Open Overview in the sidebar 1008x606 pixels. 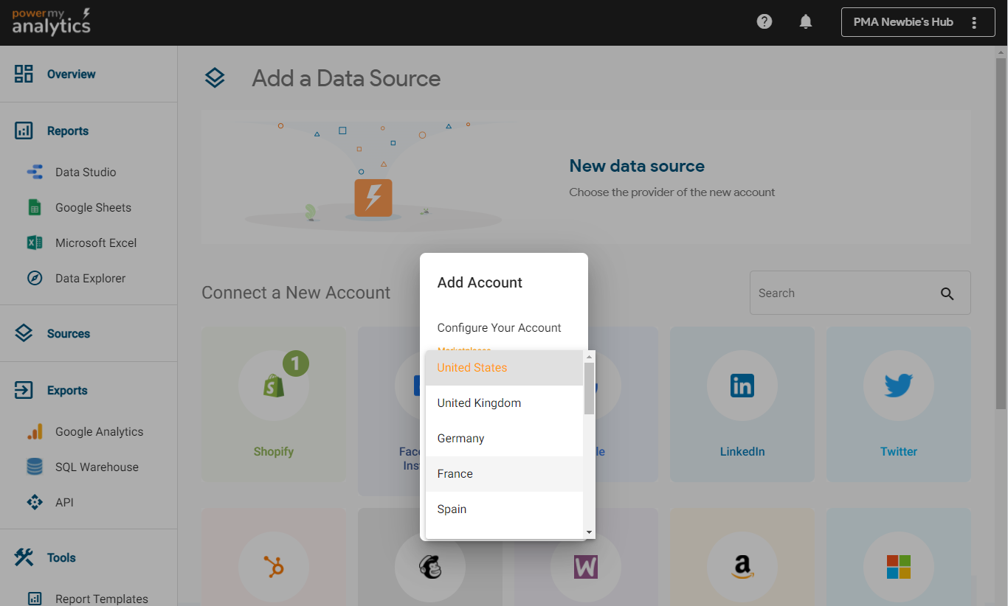[x=71, y=74]
